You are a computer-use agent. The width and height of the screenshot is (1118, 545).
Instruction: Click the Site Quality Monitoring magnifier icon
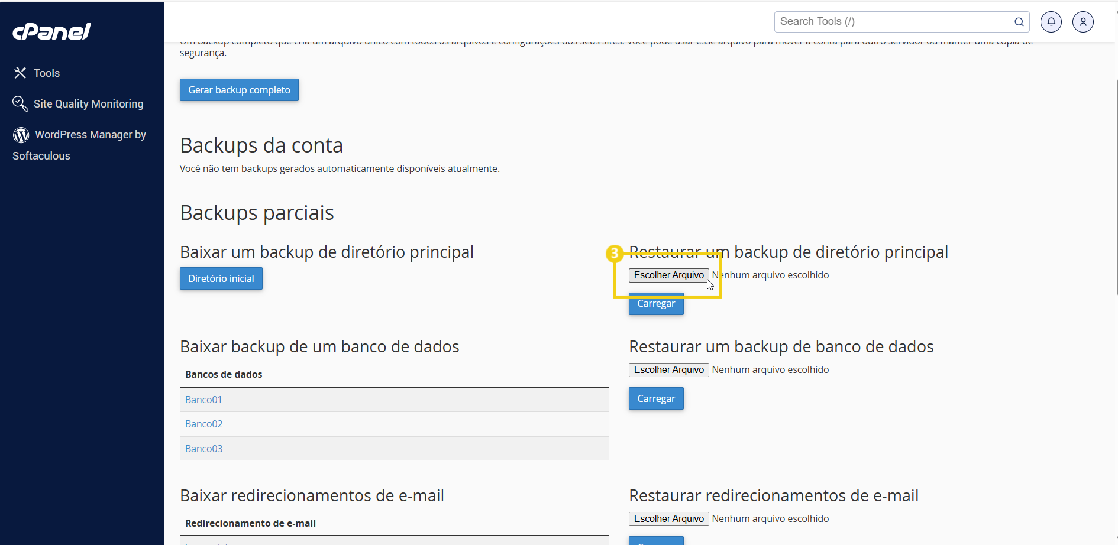[x=20, y=103]
